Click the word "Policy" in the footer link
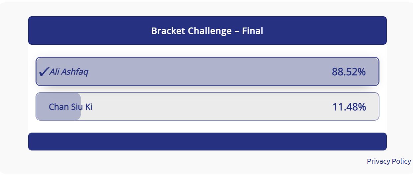Image resolution: width=413 pixels, height=176 pixels. 401,161
